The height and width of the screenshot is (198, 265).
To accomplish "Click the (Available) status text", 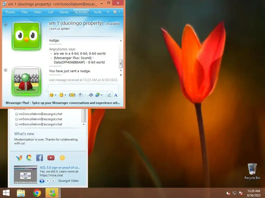I will click(x=113, y=24).
